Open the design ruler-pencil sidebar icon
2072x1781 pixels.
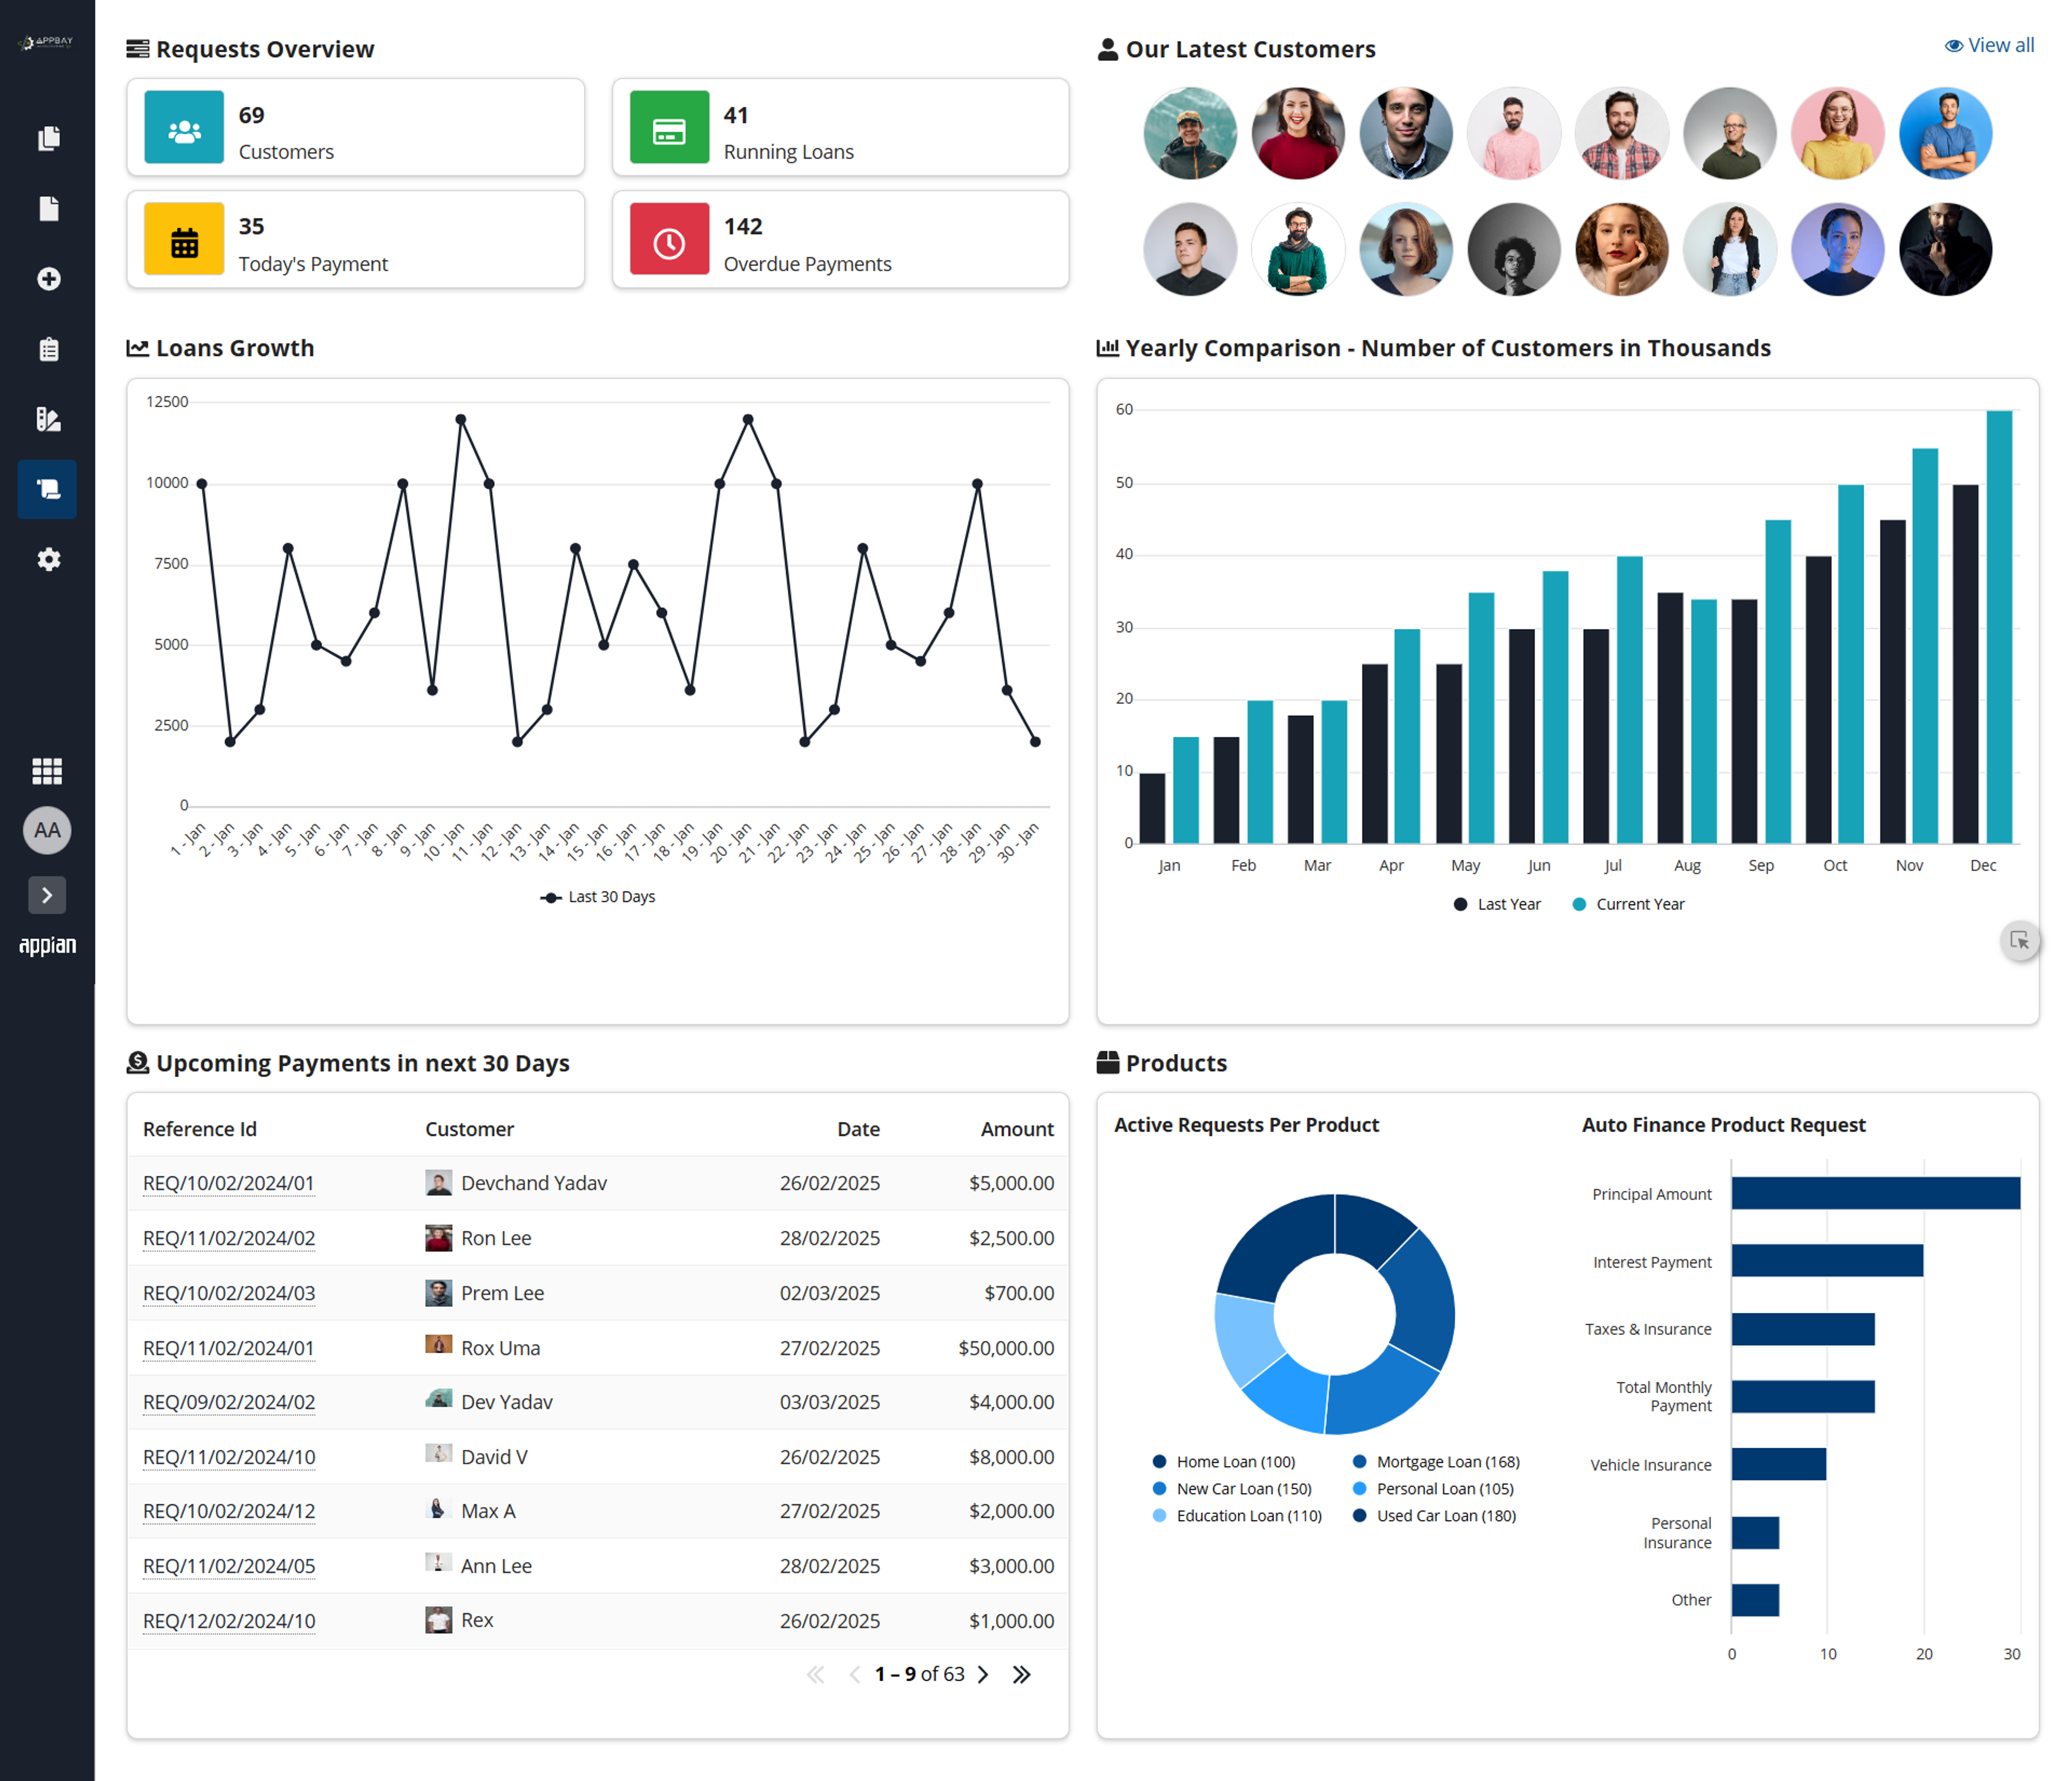[48, 419]
